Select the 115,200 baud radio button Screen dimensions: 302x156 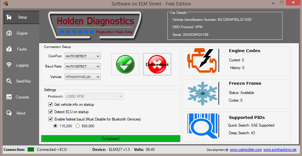(55, 126)
